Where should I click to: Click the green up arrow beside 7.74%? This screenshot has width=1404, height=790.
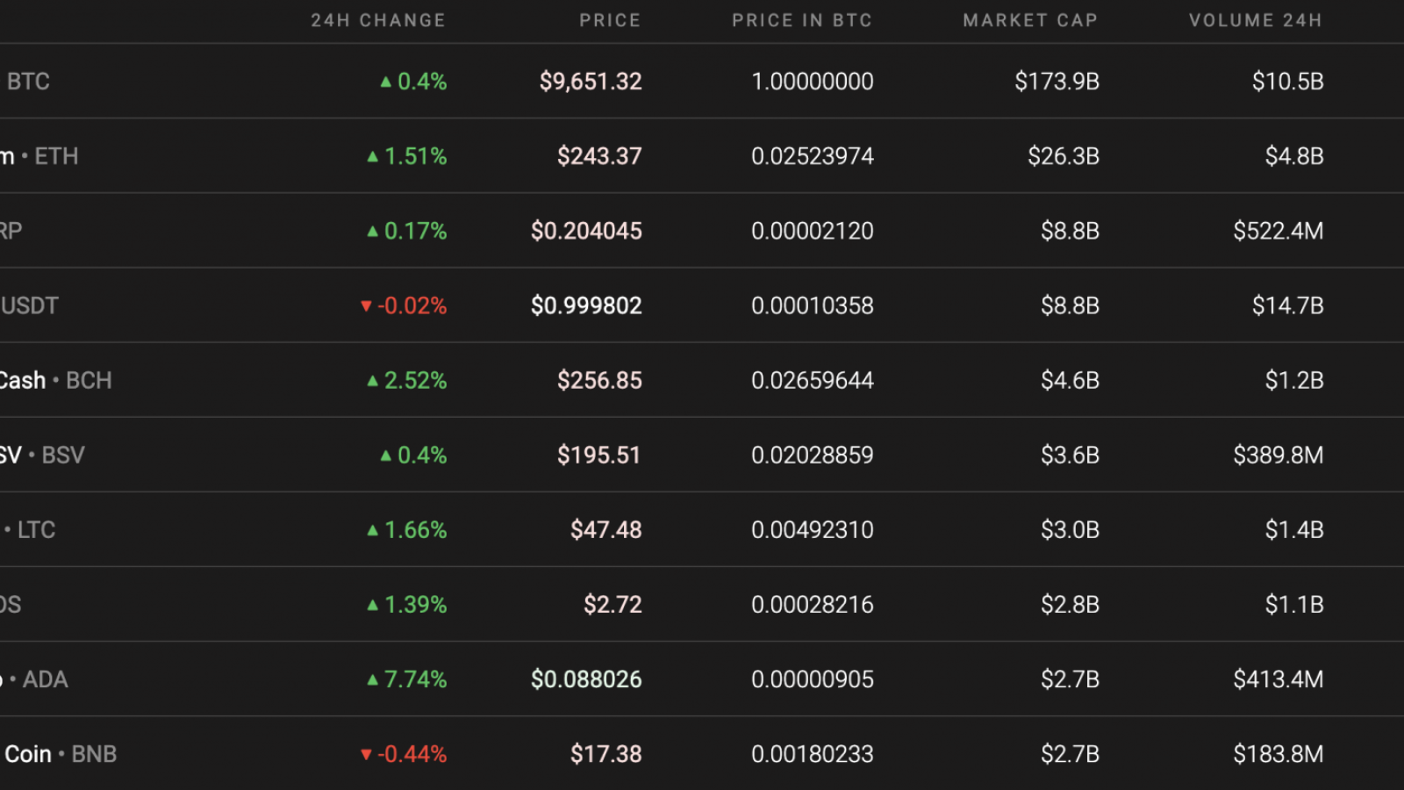click(373, 679)
